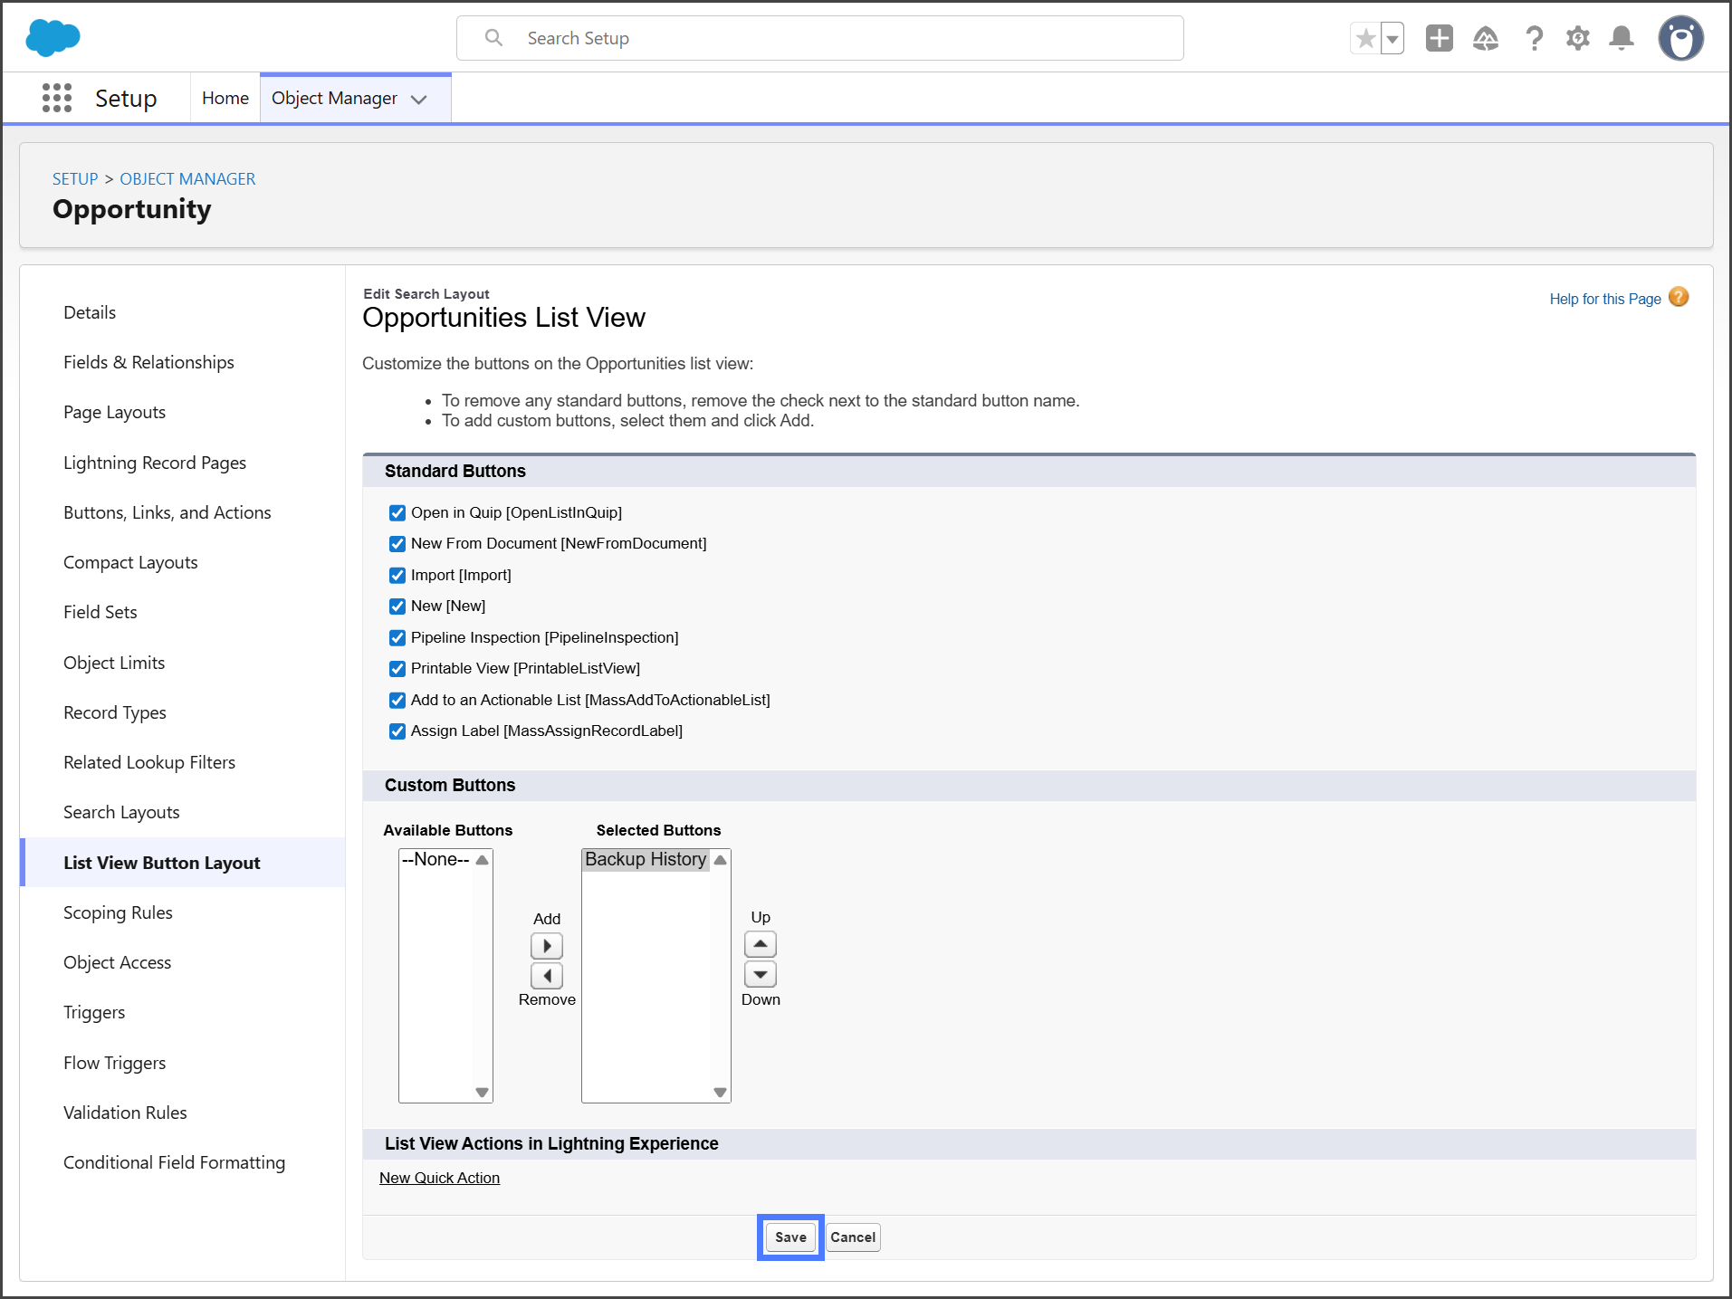This screenshot has width=1732, height=1299.
Task: Switch to the Home tab
Action: 225,98
